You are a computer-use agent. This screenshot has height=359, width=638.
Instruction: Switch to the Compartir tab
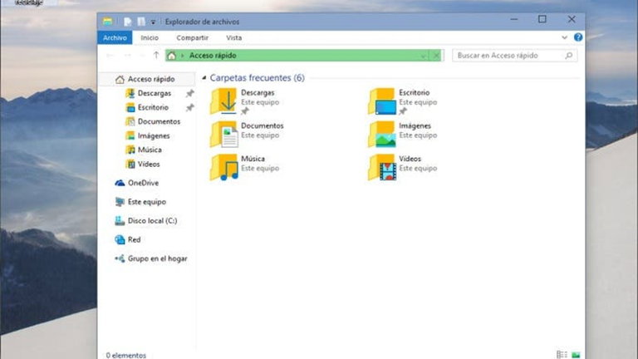click(192, 37)
